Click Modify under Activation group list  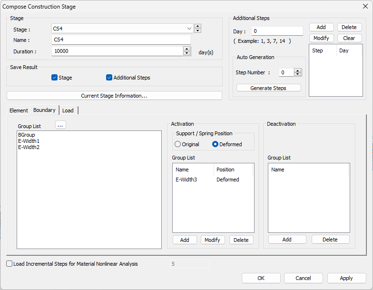[x=212, y=240]
